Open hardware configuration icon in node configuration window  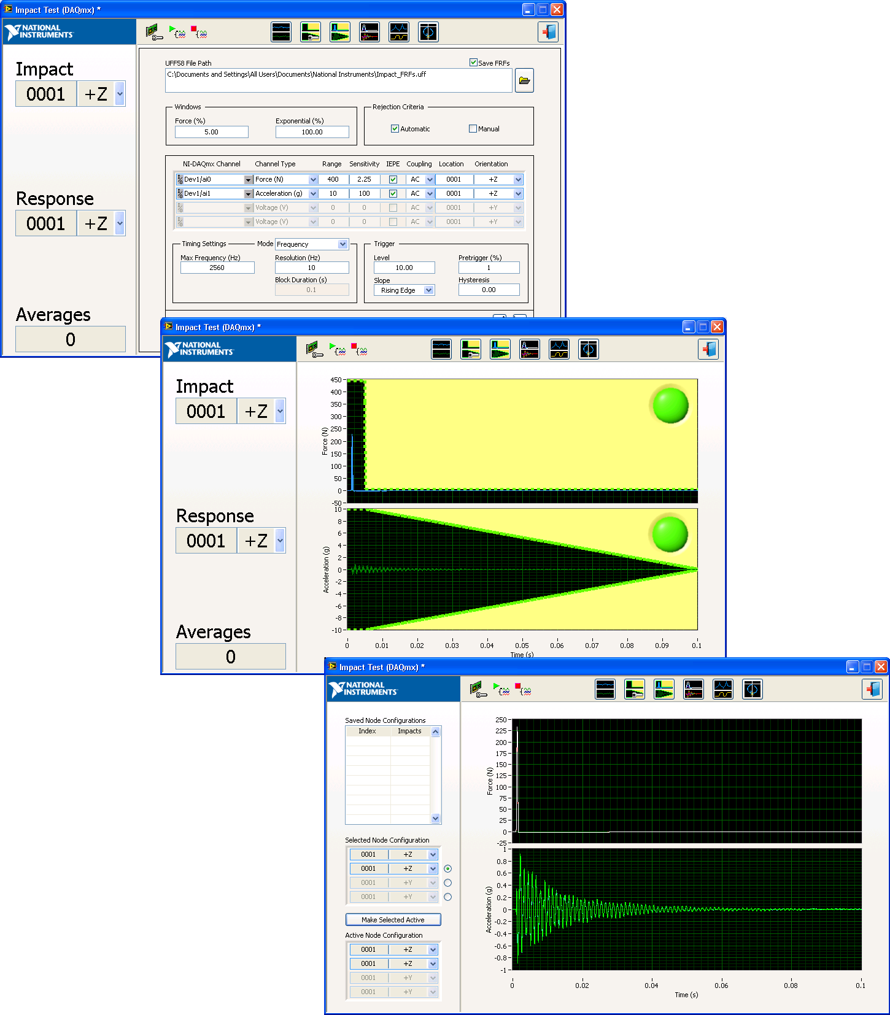pos(478,690)
